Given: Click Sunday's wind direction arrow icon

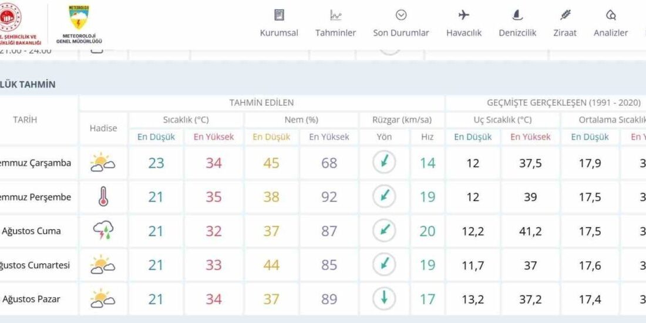Looking at the screenshot, I should click(x=384, y=299).
